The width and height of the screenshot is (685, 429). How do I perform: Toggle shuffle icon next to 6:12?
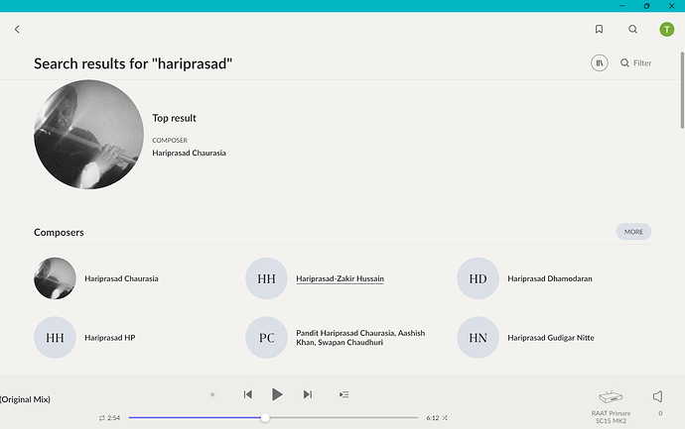[x=445, y=418]
